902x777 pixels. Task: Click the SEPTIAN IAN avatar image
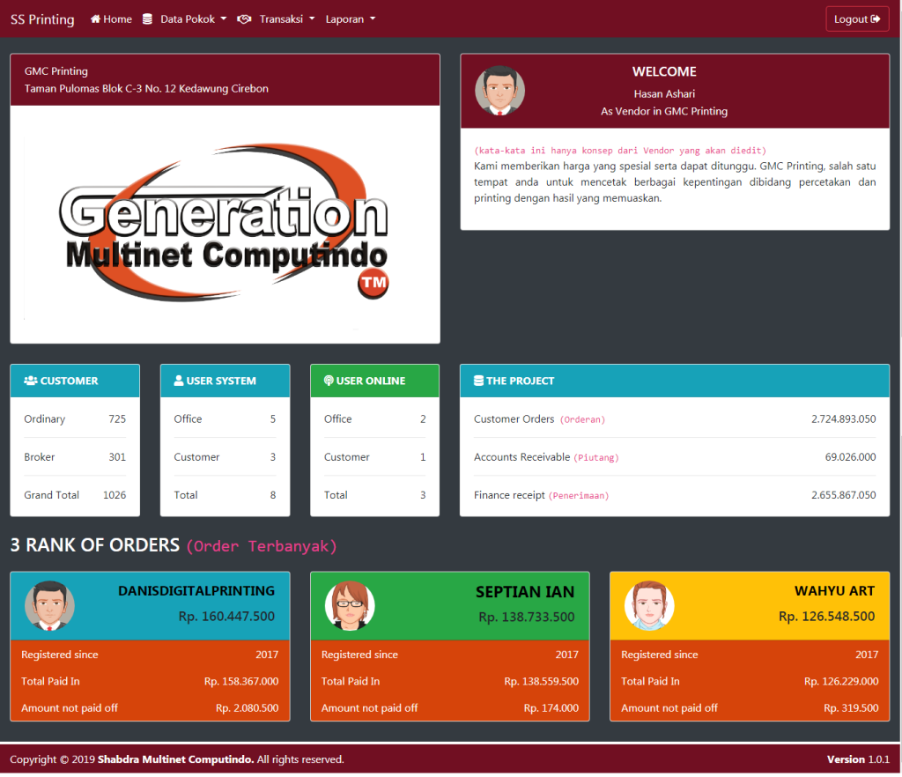pyautogui.click(x=350, y=605)
